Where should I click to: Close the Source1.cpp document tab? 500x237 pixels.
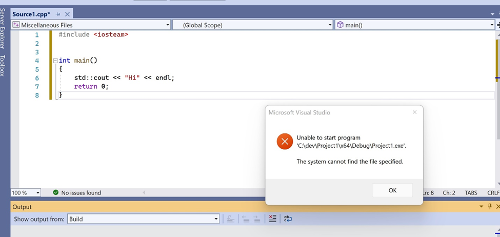coord(67,14)
